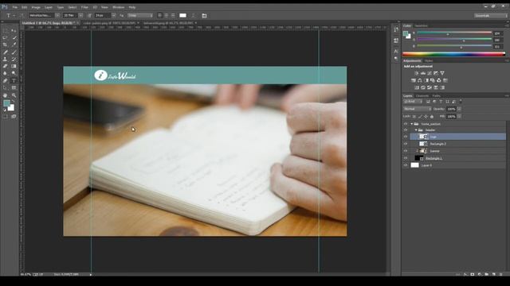Right align text in options bar

173,16
